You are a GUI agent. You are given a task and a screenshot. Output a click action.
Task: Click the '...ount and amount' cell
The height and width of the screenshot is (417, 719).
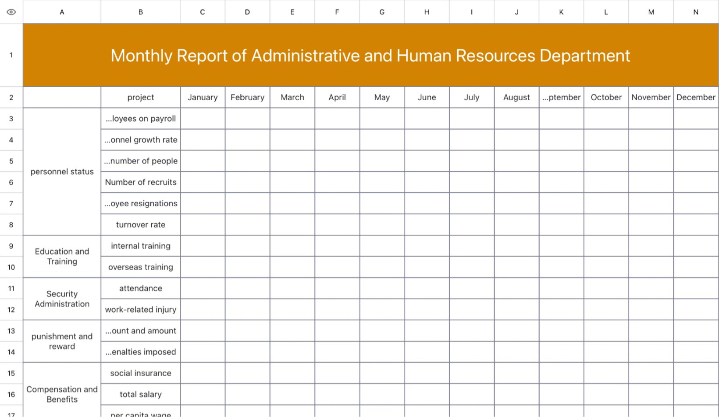pos(141,331)
